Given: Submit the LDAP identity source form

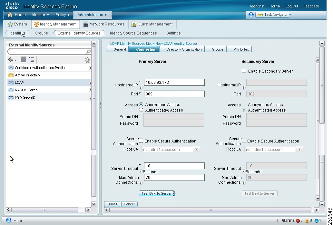Looking at the screenshot, I should pyautogui.click(x=112, y=204).
